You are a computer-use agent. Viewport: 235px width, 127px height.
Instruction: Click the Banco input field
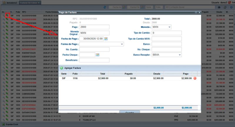pyautogui.click(x=167, y=44)
